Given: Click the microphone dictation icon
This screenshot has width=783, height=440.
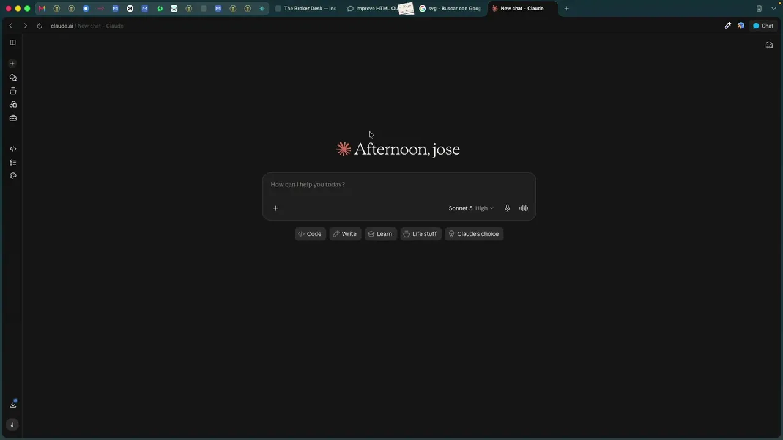Looking at the screenshot, I should point(507,208).
